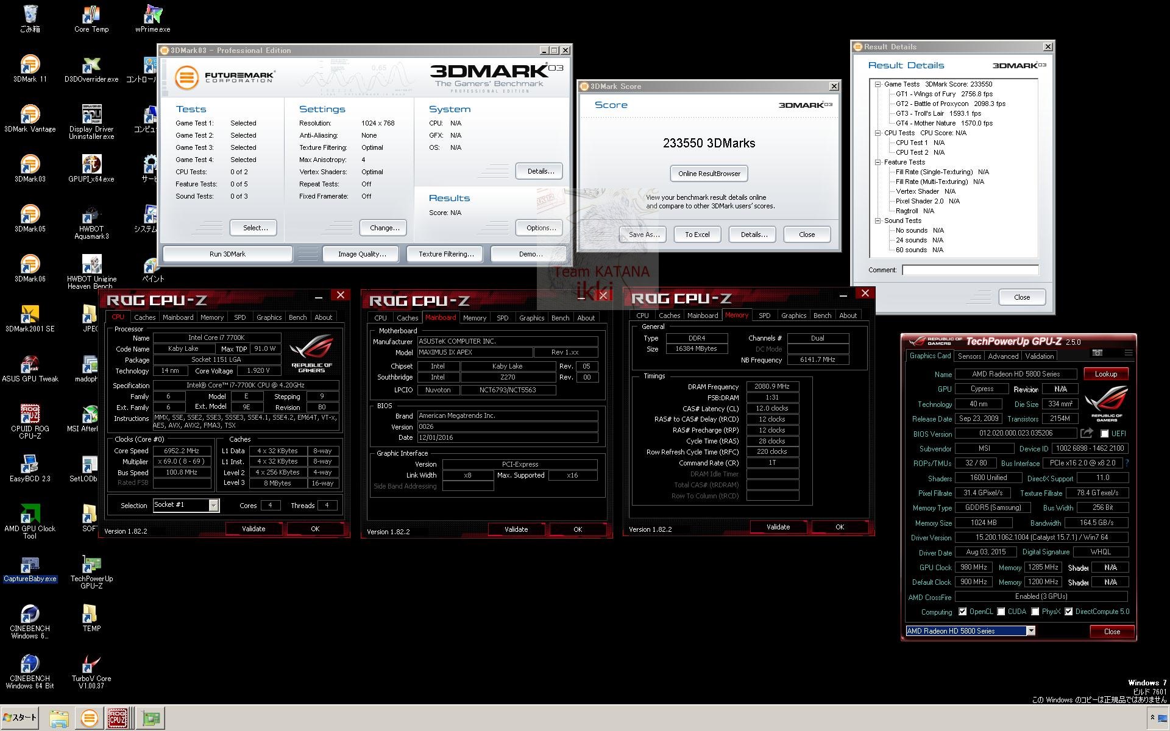Click the Bus Interface question mark icon

[x=1127, y=463]
